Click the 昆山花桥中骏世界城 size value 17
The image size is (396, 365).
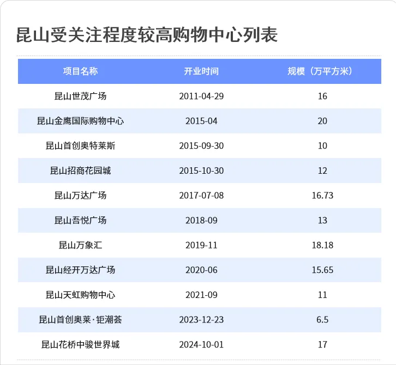point(322,344)
